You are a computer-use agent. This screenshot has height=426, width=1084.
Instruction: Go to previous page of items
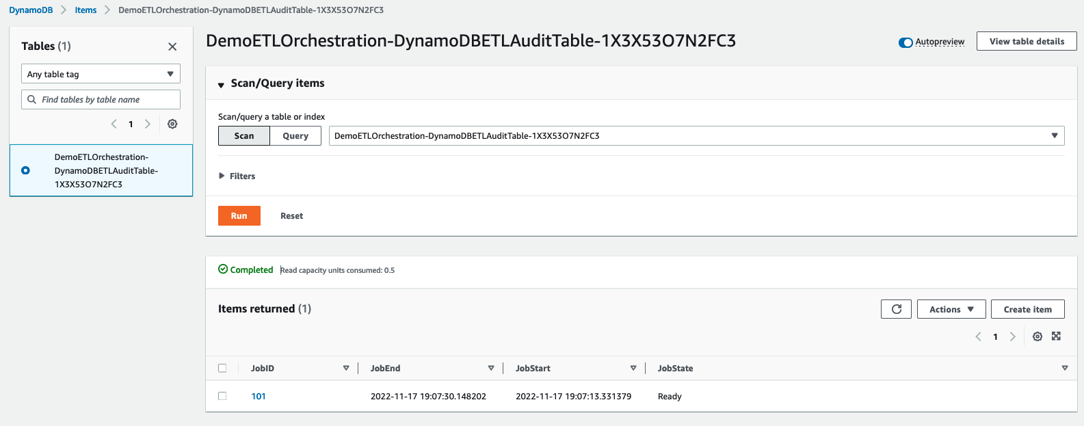pyautogui.click(x=979, y=336)
